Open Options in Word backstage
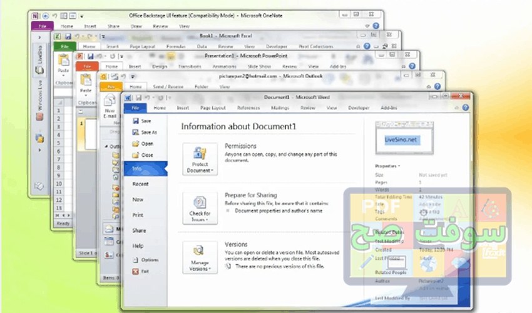Screen dimensions: 532x313 coord(146,260)
